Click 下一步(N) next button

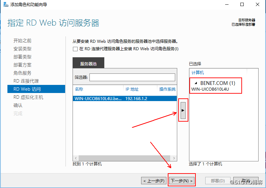(182, 181)
